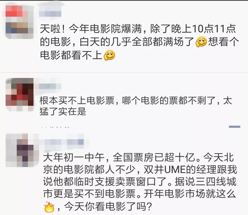248x215 pixels.
Task: Open the avatar of the 大年初一中午 post
Action: [x=22, y=150]
